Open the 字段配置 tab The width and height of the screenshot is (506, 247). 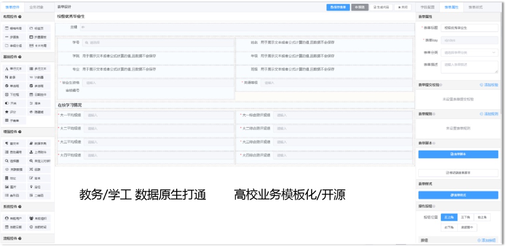(428, 7)
